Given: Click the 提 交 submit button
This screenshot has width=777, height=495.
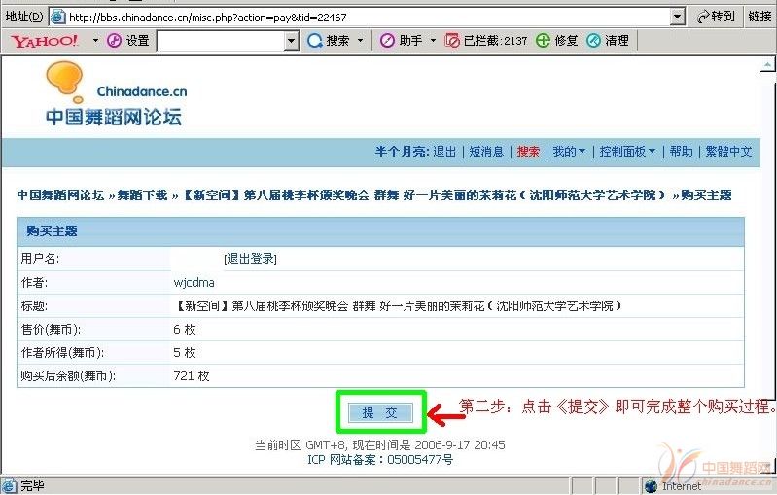Looking at the screenshot, I should pyautogui.click(x=380, y=412).
